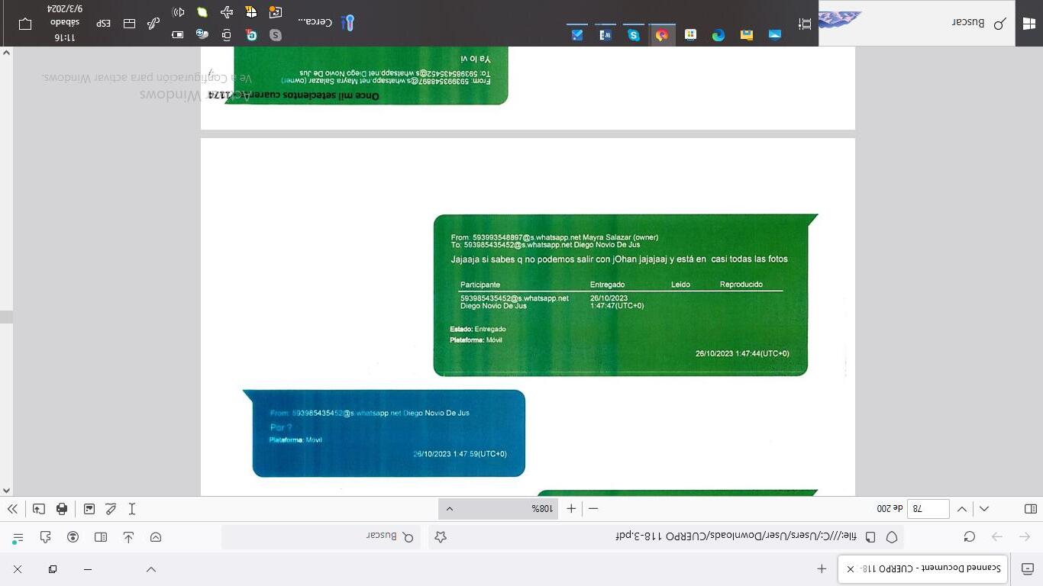This screenshot has height=586, width=1043.
Task: Click the 'Ya lo vi' message text
Action: pyautogui.click(x=476, y=59)
